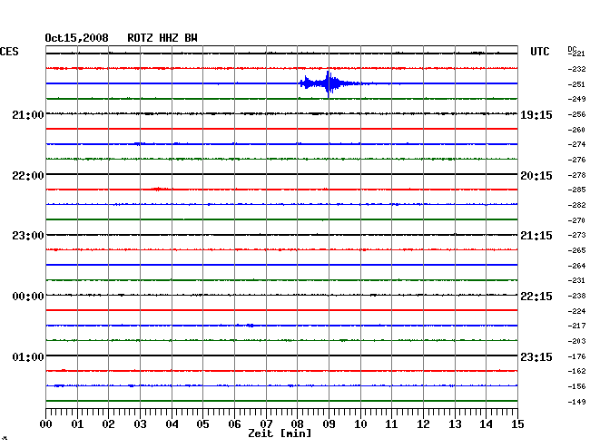
Task: Click DC offset value -256
Action: [x=576, y=114]
